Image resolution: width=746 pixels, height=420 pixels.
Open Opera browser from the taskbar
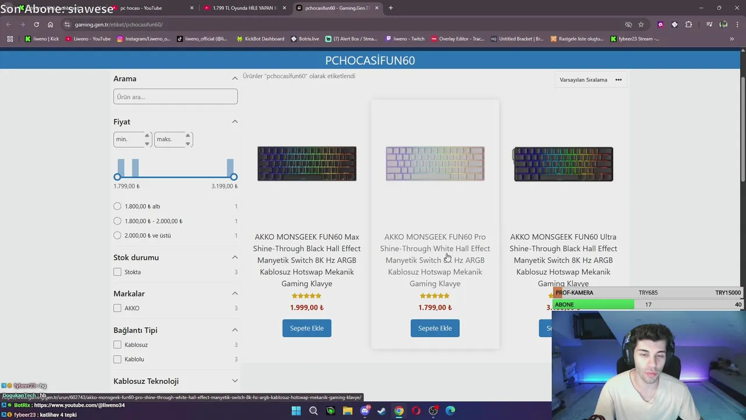416,411
